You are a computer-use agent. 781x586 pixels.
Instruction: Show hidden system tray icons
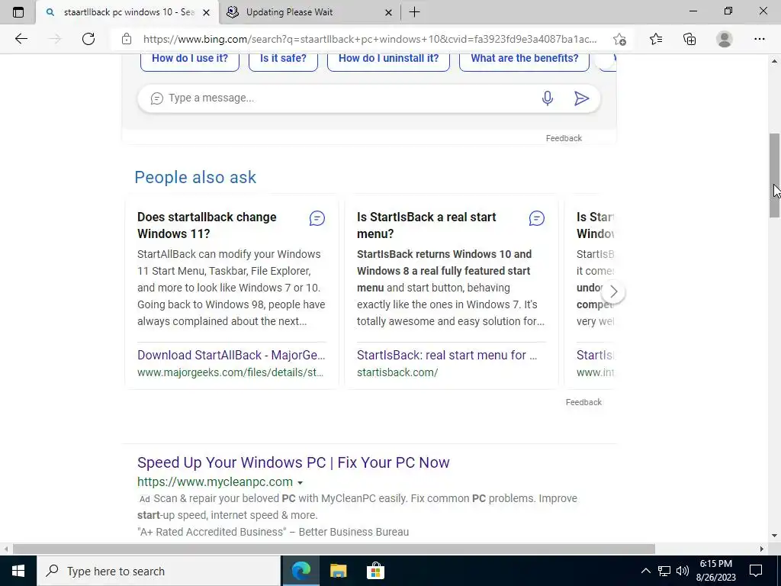[645, 571]
